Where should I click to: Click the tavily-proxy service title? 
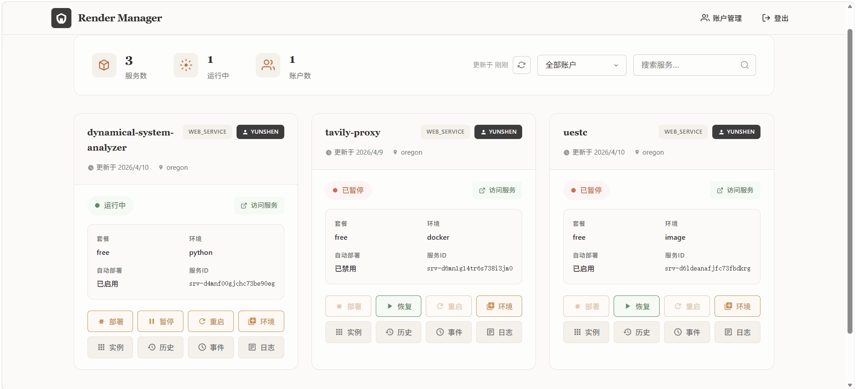click(353, 132)
